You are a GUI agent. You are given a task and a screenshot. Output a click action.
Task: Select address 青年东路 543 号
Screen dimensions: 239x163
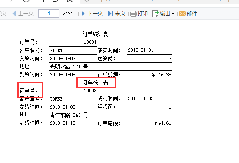pos(69,115)
